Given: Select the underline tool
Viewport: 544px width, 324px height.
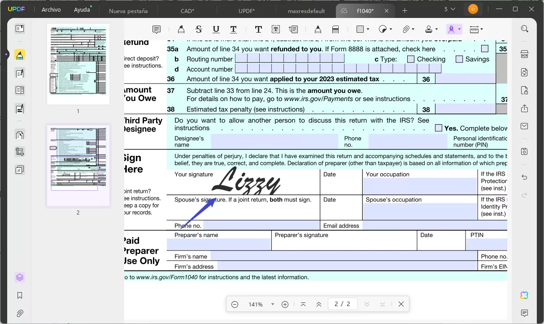Looking at the screenshot, I should click(x=216, y=30).
